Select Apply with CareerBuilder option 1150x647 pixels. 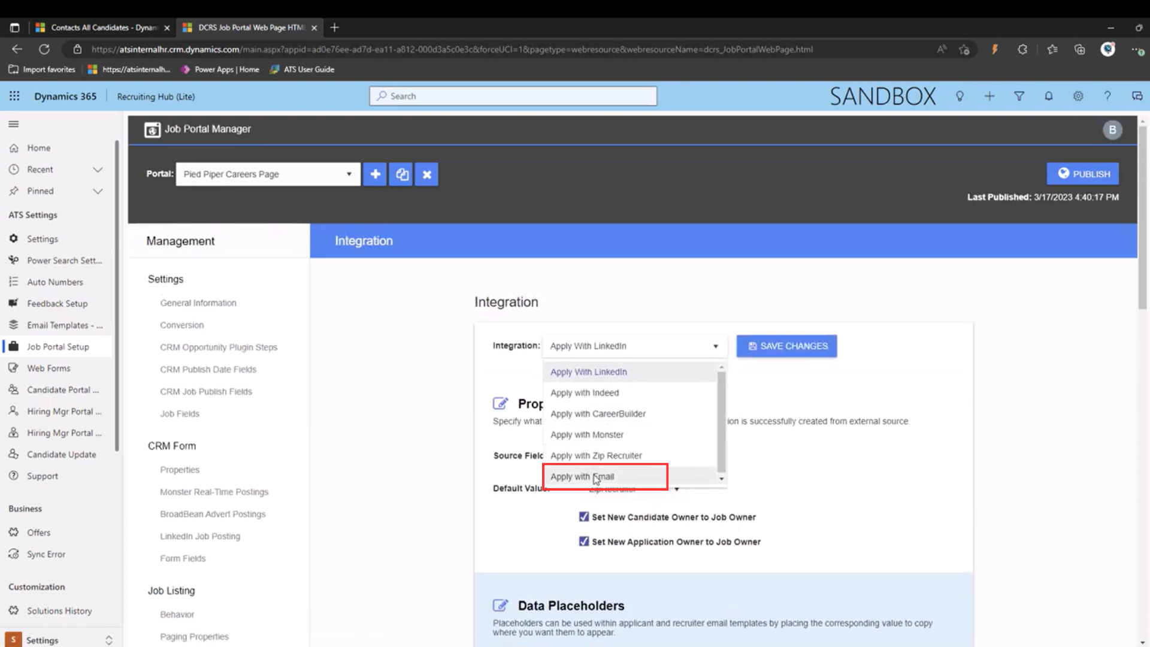pyautogui.click(x=630, y=414)
